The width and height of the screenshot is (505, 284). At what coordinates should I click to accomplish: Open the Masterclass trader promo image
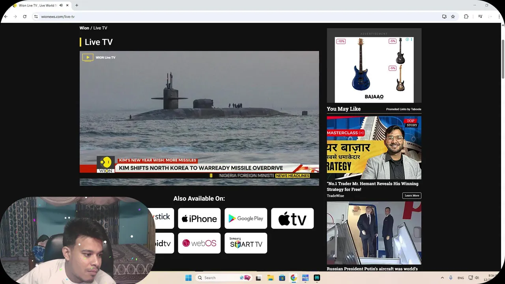coord(374,148)
